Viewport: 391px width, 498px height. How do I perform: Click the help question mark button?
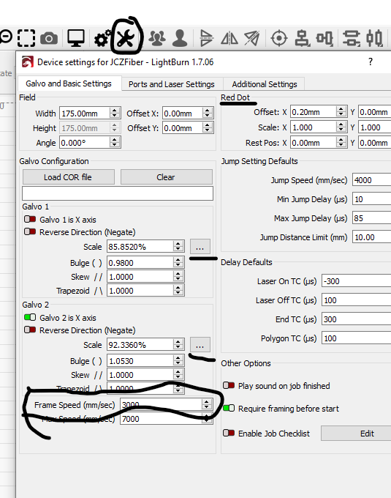tap(371, 62)
